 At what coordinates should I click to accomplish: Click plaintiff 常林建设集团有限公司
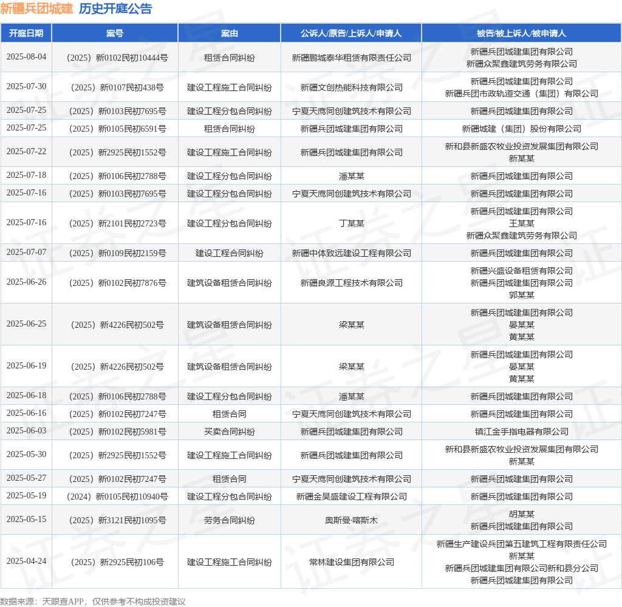click(352, 562)
